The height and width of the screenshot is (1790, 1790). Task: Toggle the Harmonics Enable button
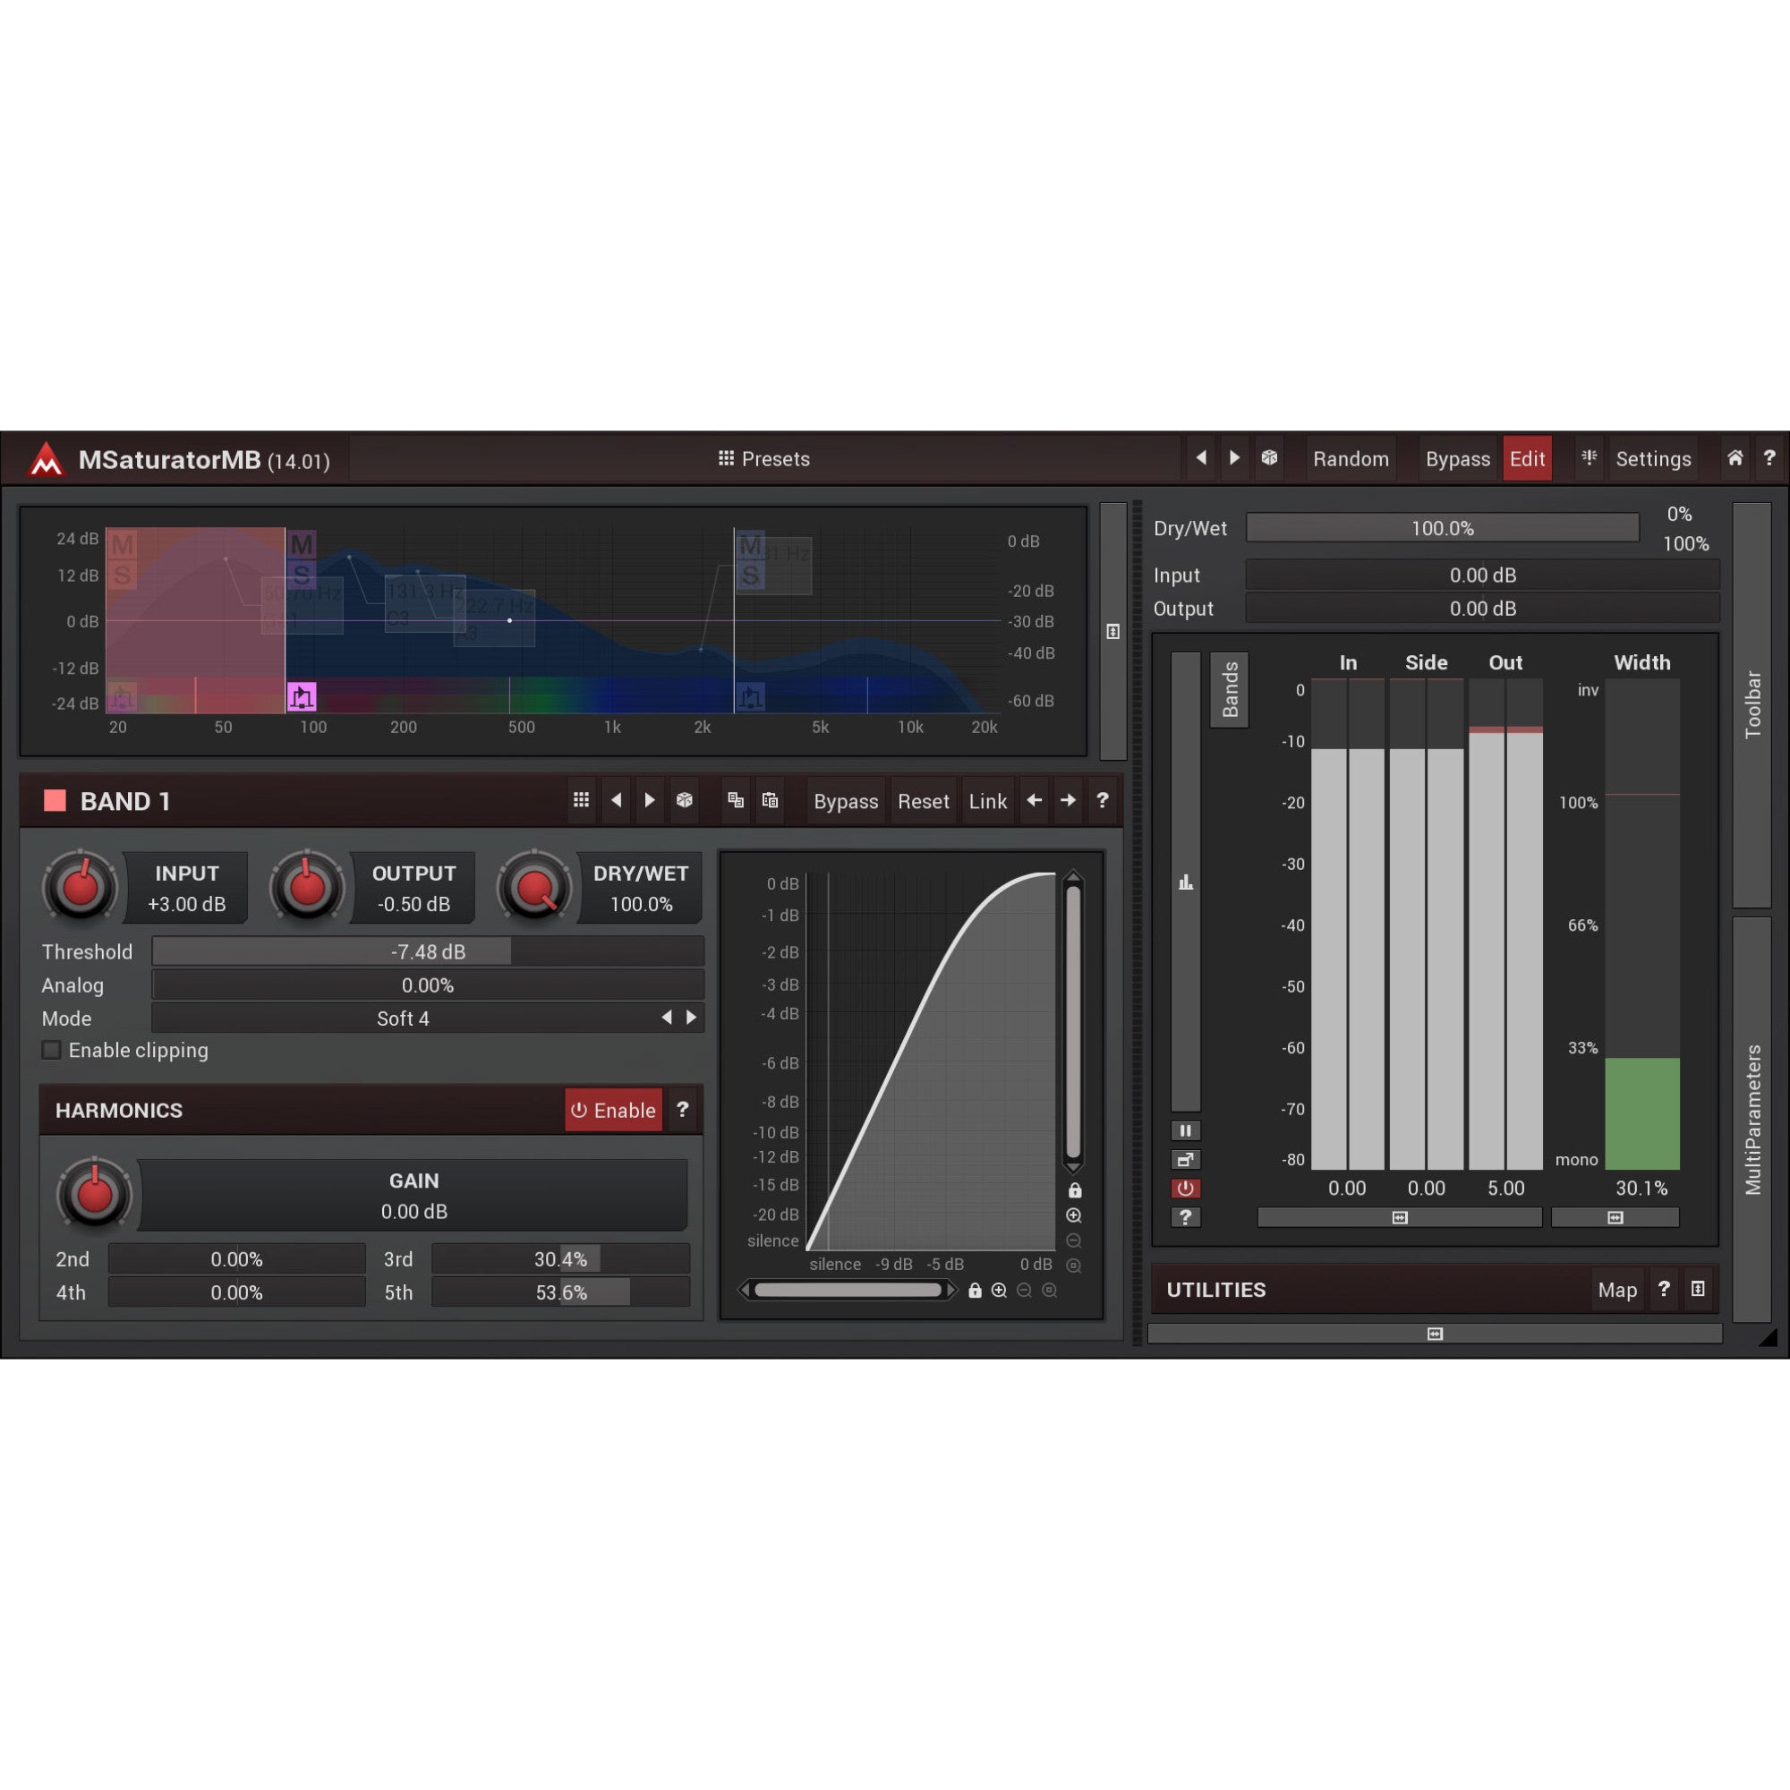coord(613,1110)
